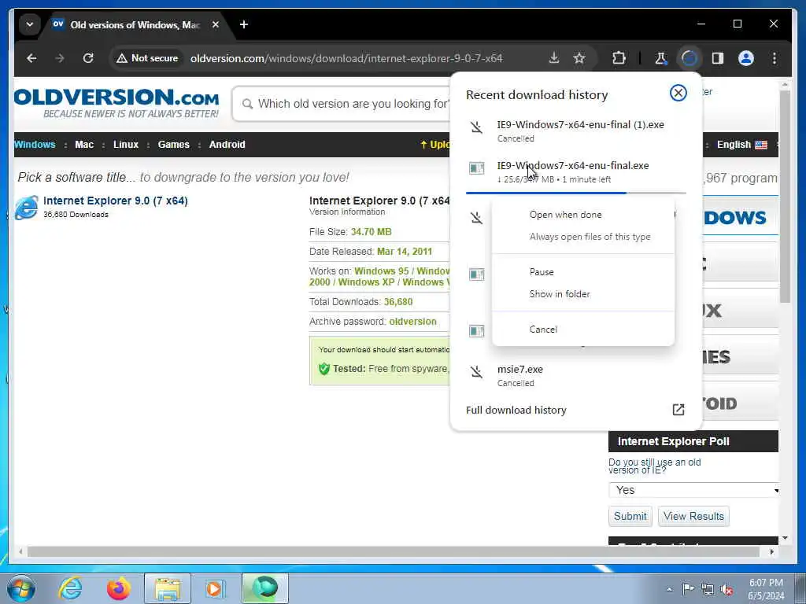Screen dimensions: 806x604
Task: Click View Results for the poll
Action: click(x=693, y=516)
